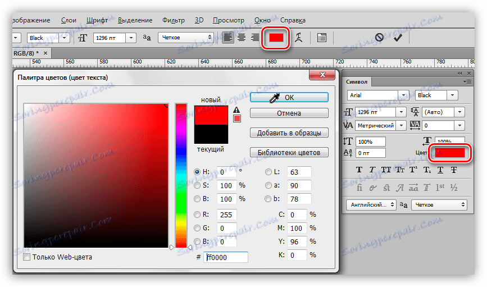Open the Просмотр menu
Viewport: 487px width, 287px height.
(229, 20)
